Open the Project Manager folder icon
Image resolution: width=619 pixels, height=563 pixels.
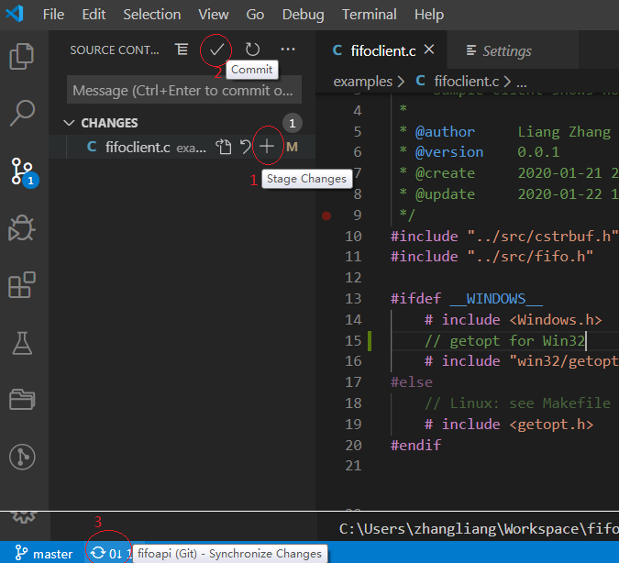coord(22,399)
